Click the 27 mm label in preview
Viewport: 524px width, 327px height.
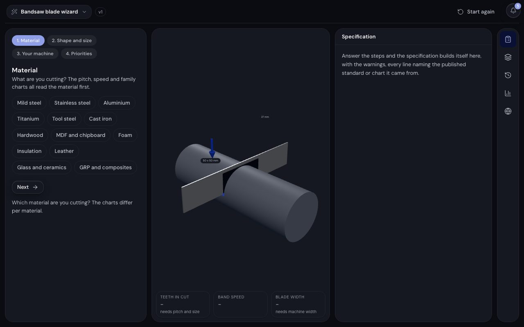click(265, 117)
